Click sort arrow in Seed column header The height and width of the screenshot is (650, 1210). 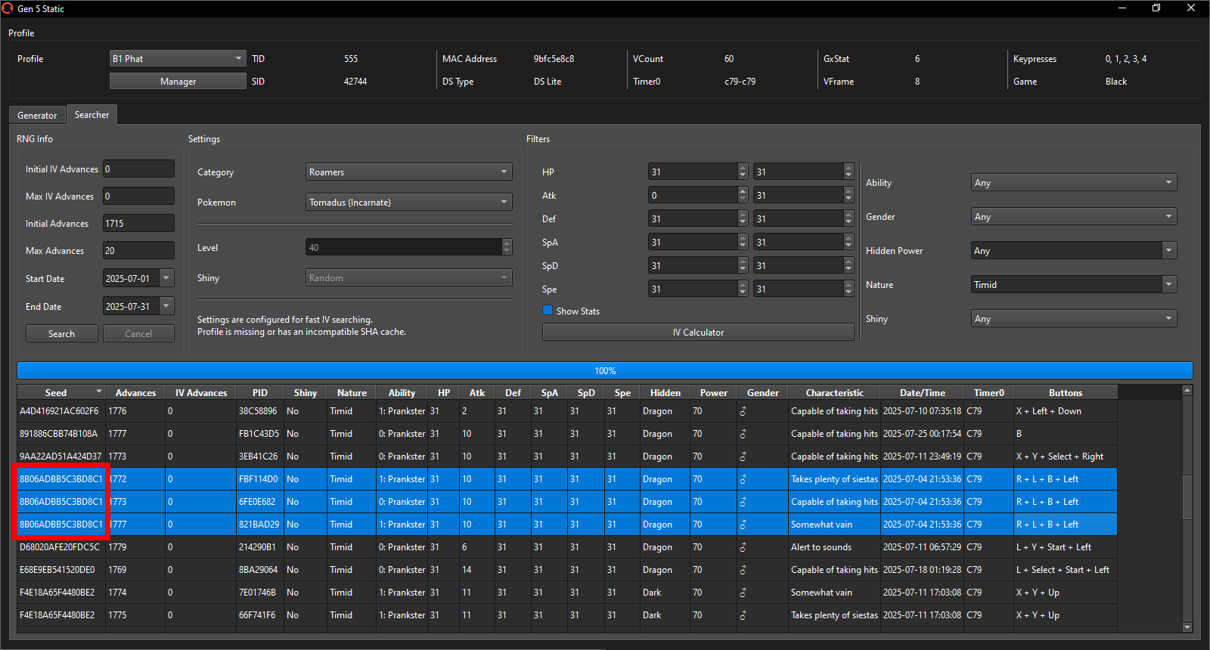pos(98,392)
